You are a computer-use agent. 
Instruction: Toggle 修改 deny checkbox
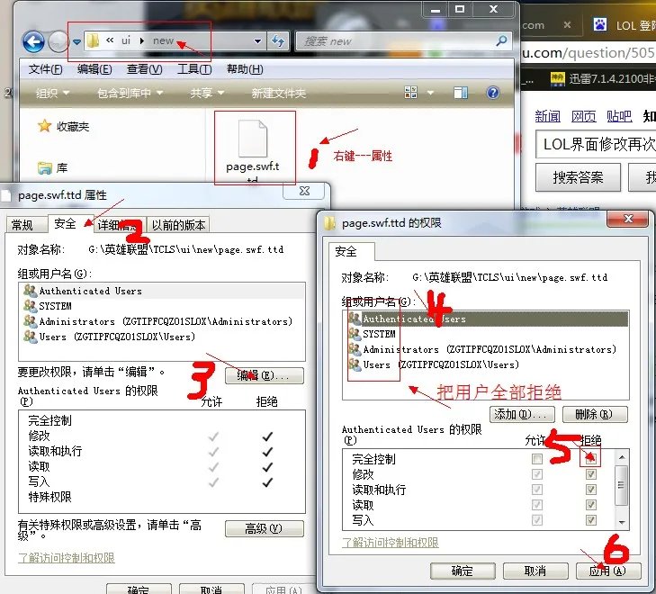click(x=590, y=474)
